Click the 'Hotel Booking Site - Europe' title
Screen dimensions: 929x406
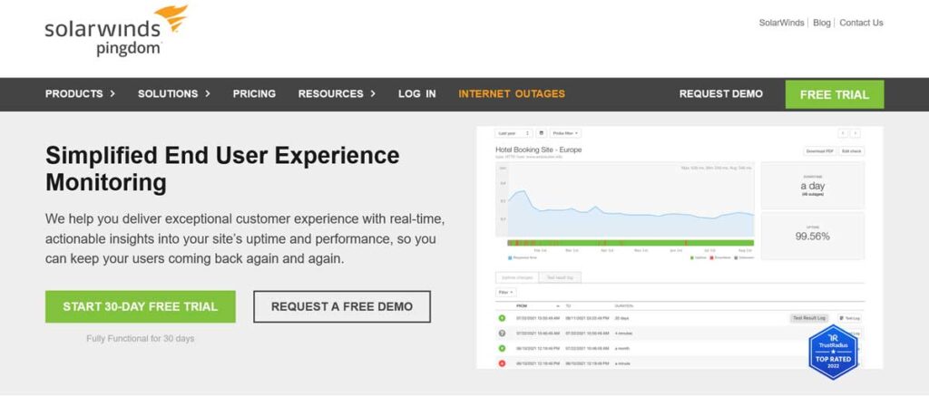click(x=539, y=150)
